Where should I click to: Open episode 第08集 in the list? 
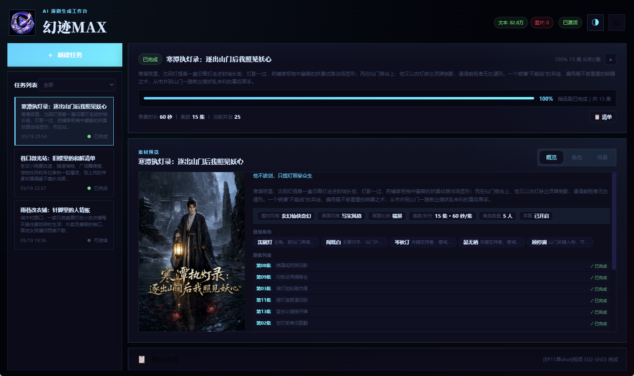pos(432,266)
